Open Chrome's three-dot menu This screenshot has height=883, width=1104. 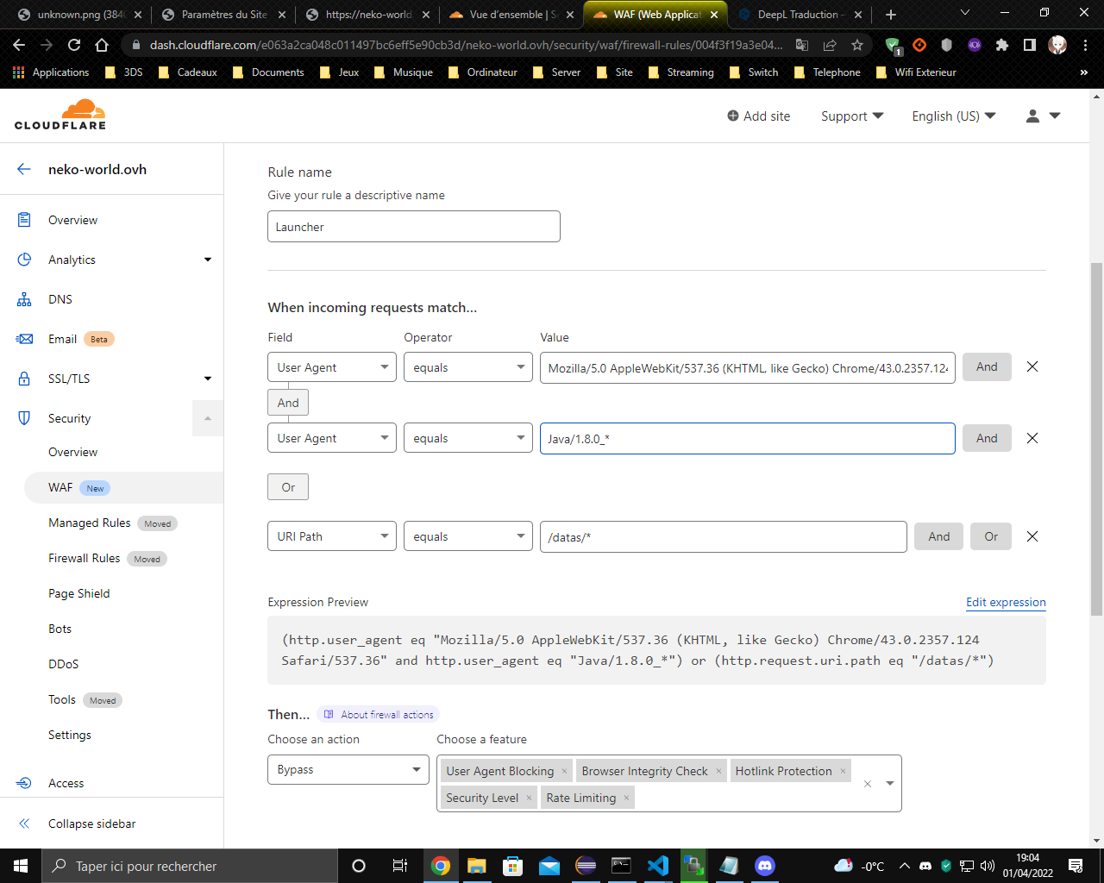click(1085, 45)
